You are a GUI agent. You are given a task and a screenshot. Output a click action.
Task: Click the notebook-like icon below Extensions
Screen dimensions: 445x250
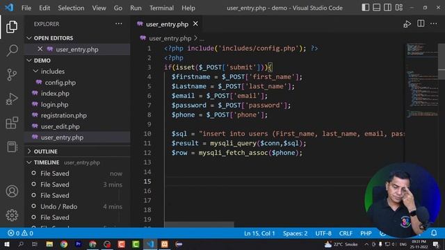click(x=12, y=147)
